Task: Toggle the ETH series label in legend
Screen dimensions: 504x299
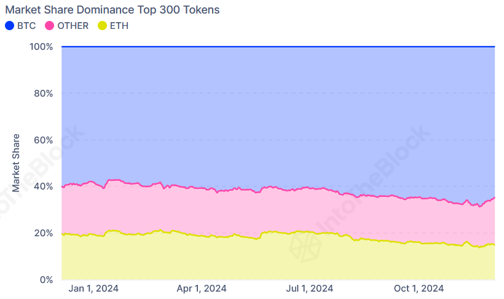Action: coord(119,26)
